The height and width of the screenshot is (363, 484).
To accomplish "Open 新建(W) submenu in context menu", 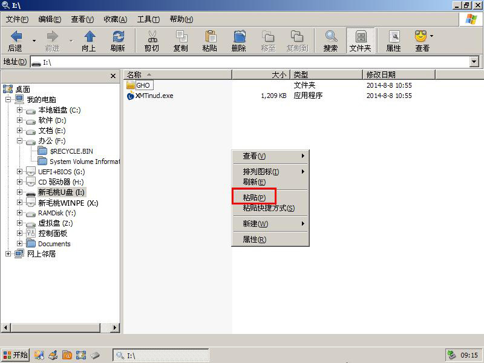I will pos(270,223).
